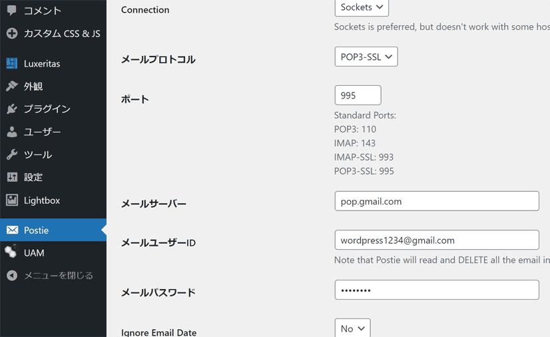Viewport: 550px width, 337px height.
Task: Open the Ignore Email Date dropdown
Action: [x=352, y=328]
